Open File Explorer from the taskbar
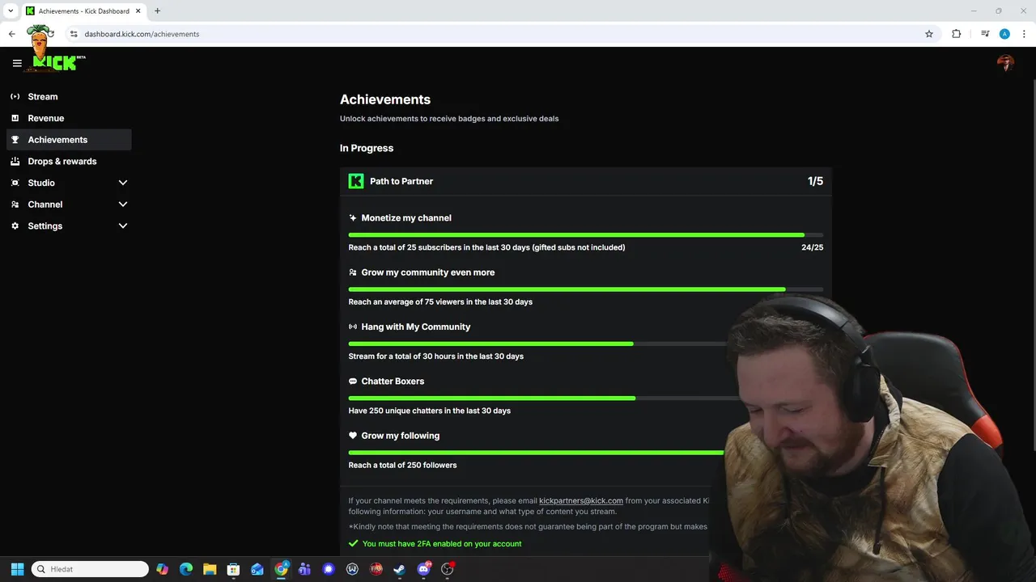This screenshot has width=1036, height=582. point(210,569)
